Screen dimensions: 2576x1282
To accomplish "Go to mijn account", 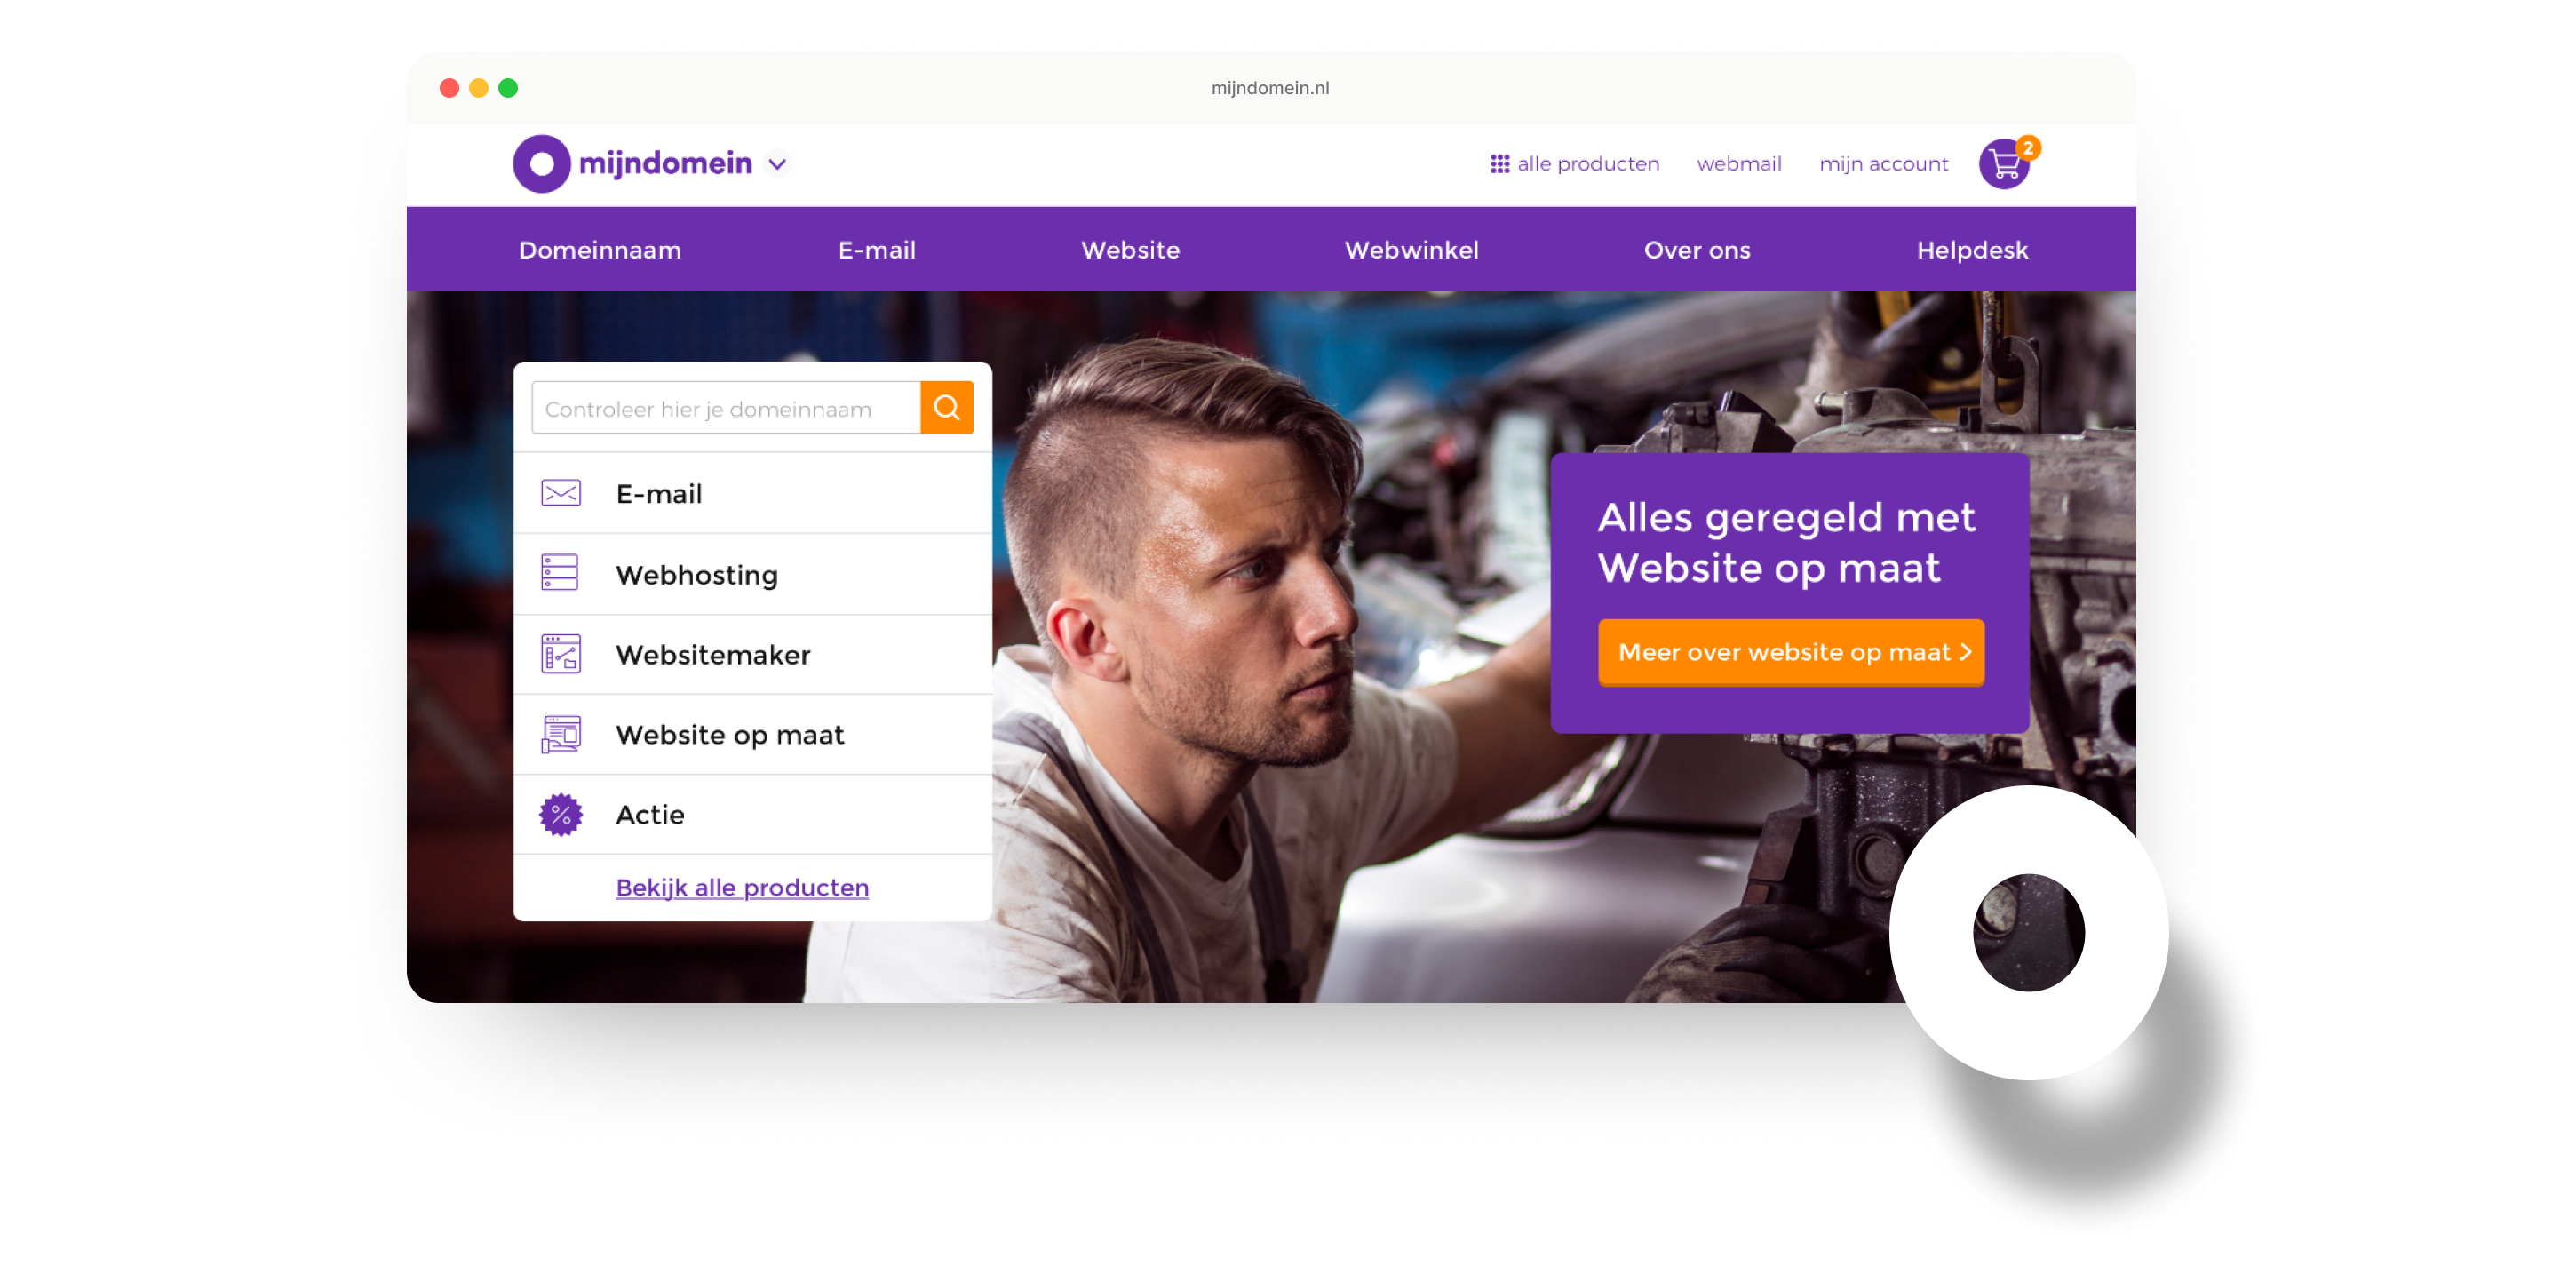I will point(1883,164).
